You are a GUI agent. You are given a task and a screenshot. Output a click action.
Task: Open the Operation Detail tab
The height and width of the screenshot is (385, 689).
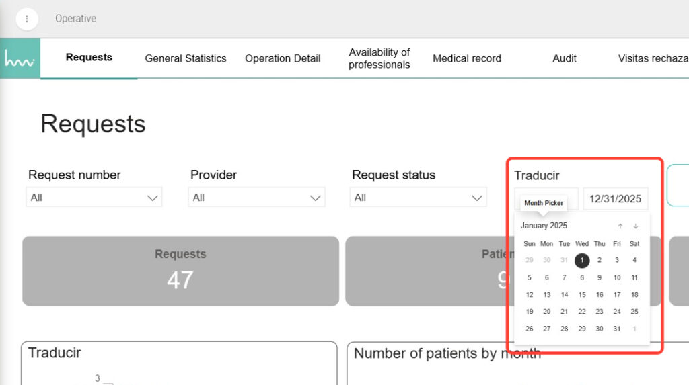point(283,58)
